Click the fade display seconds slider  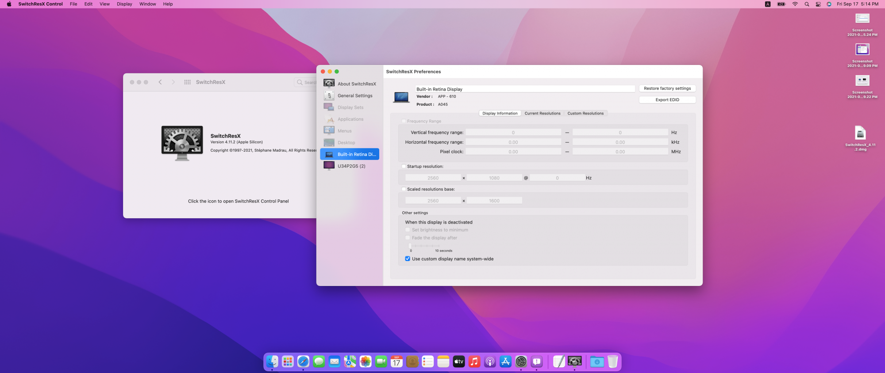click(x=424, y=245)
